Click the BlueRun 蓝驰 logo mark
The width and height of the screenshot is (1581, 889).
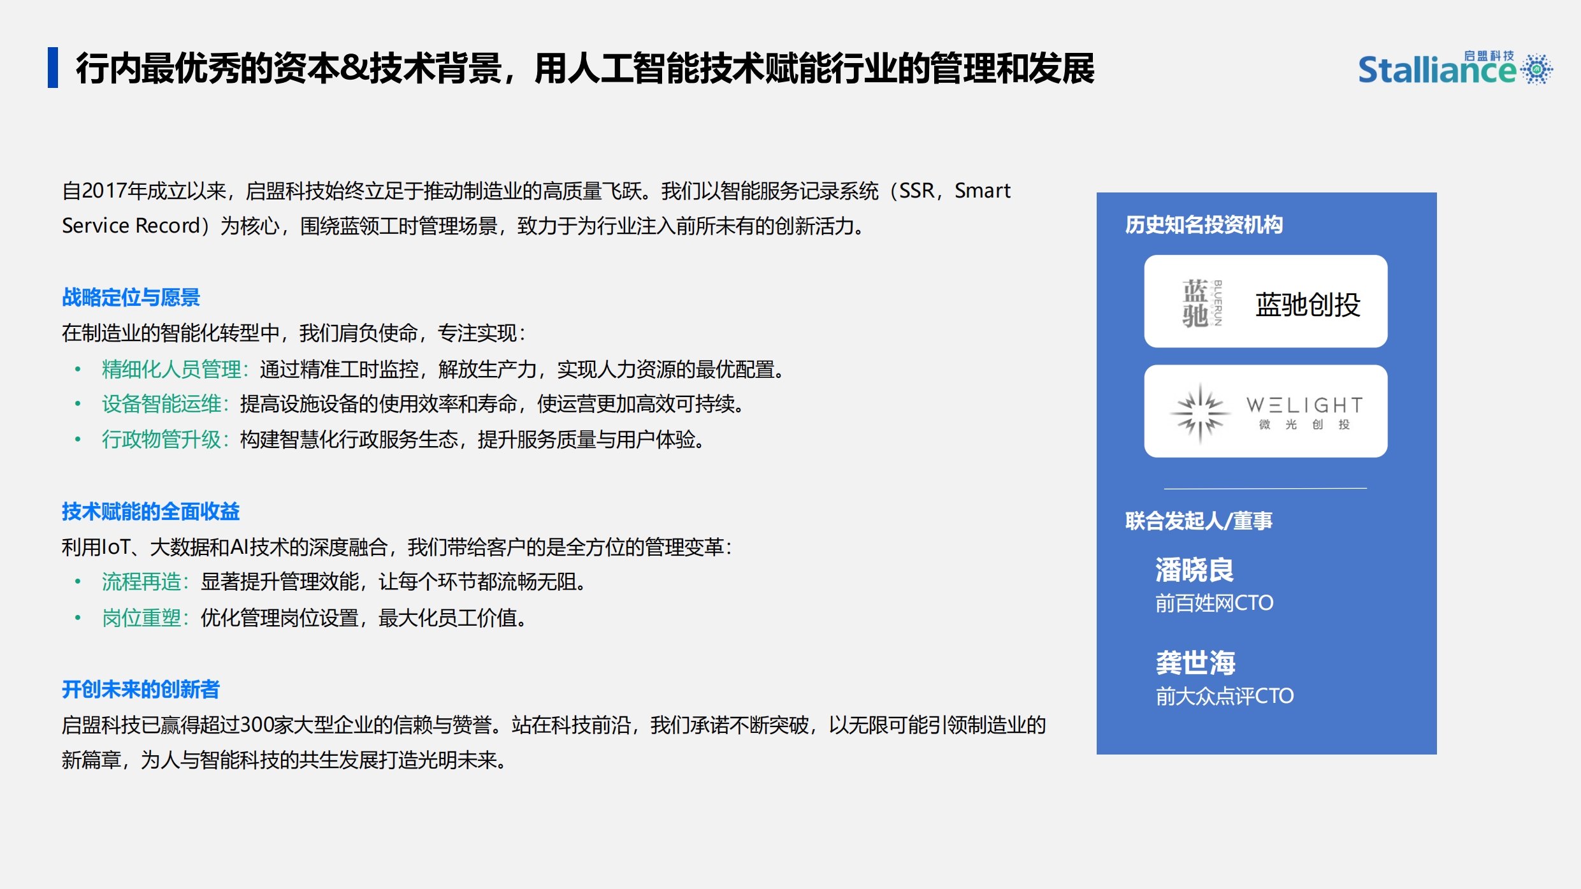point(1202,303)
